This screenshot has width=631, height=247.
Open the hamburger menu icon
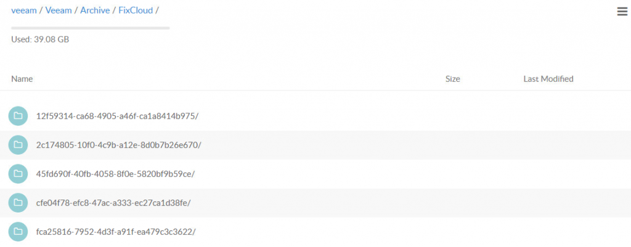click(x=622, y=12)
